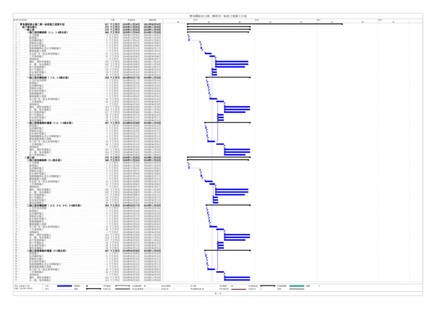Click the 360 个工作日 duration of 二施工段西侧高跨
Image resolution: width=436 pixels, height=309 pixels.
(111, 160)
